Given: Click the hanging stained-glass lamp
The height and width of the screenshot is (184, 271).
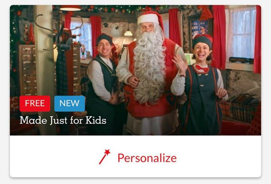Looking at the screenshot, I should coord(128,33).
